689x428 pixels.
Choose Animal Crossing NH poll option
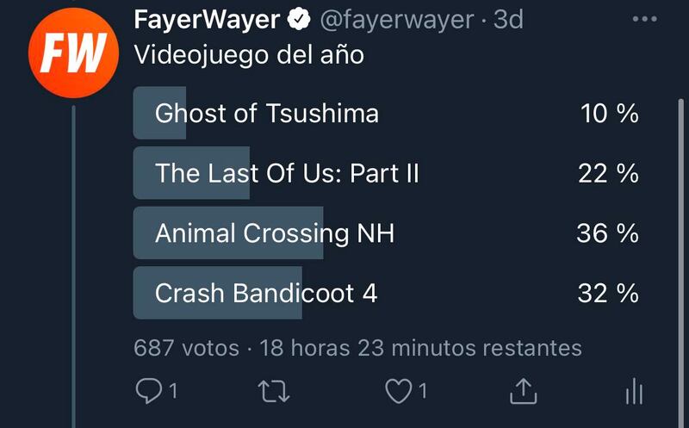point(275,233)
